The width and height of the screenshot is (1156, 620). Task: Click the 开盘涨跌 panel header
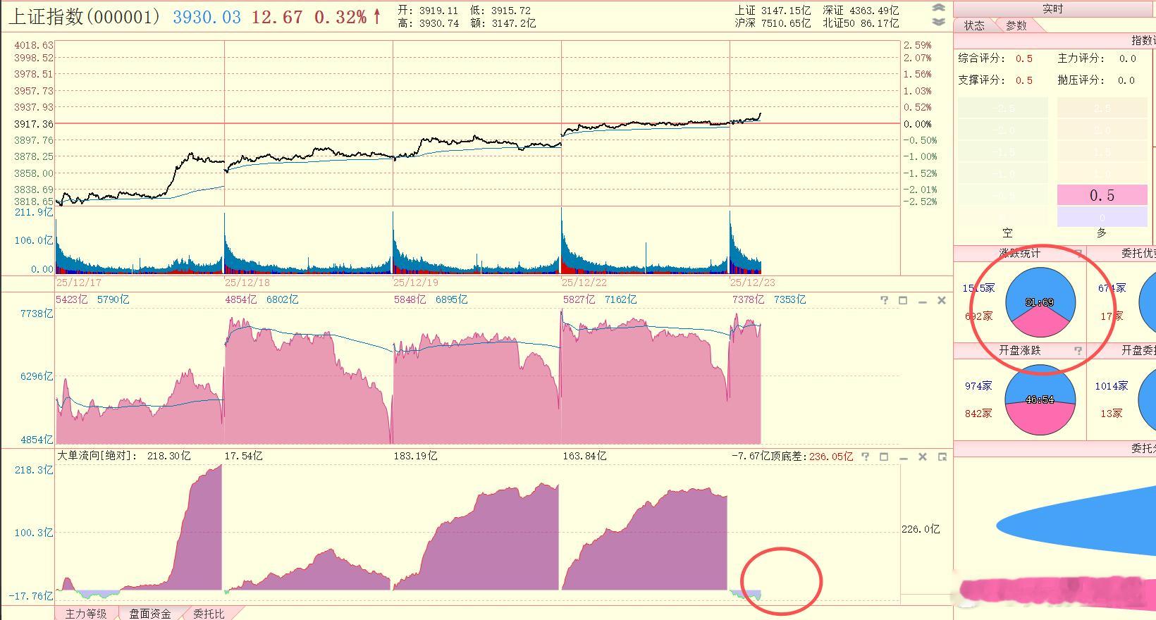[x=1019, y=350]
